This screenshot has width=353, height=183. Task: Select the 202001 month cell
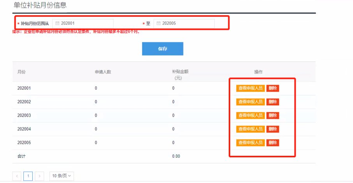pyautogui.click(x=24, y=88)
